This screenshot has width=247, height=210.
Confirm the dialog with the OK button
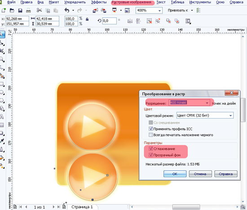coord(175,174)
